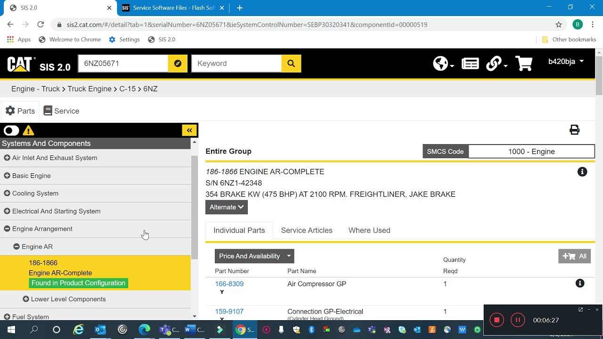
Task: Open the Other bookmarks folder
Action: coord(569,40)
